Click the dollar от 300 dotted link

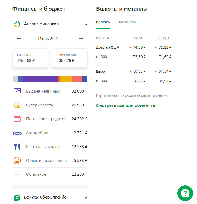[102, 57]
